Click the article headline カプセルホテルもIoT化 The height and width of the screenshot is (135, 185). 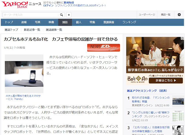coord(61,39)
